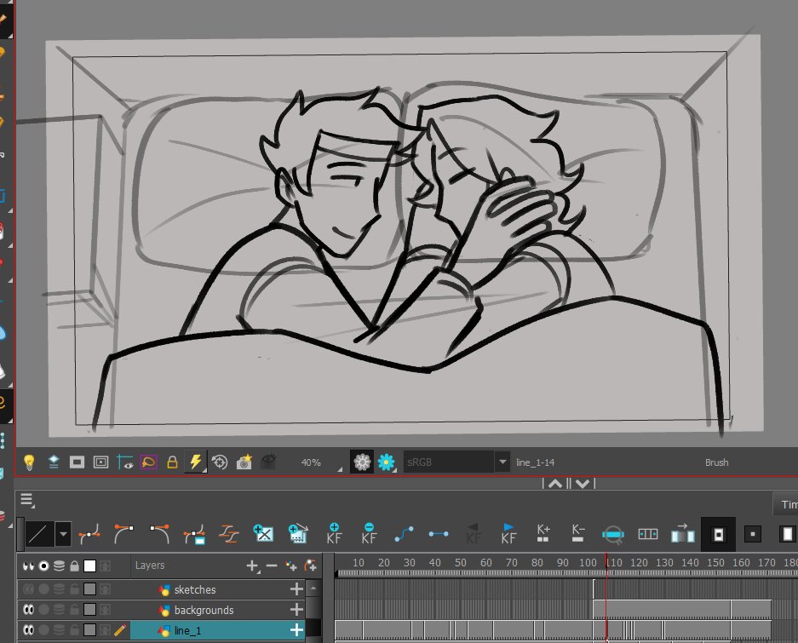798x643 pixels.
Task: Toggle the lock-all header padlock icon
Action: 74,565
